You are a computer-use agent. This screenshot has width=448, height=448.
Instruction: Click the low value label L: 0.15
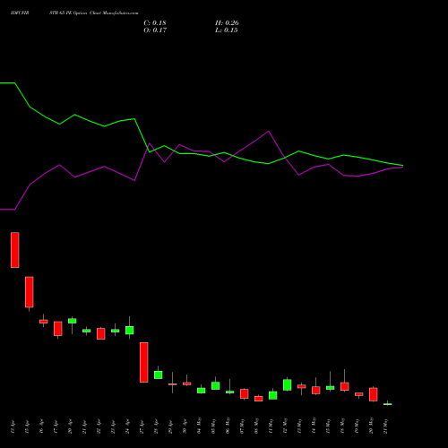[227, 30]
